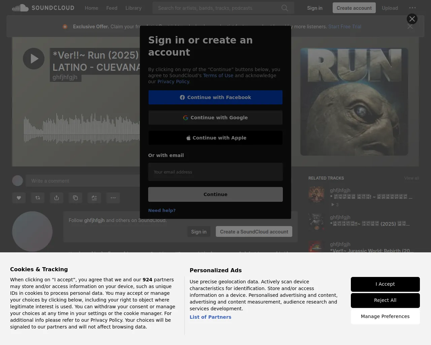Repost the track using the repost icon
The height and width of the screenshot is (345, 431).
click(x=38, y=198)
